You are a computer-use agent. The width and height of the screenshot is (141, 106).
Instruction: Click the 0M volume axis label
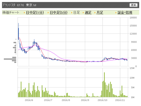pos(133,97)
